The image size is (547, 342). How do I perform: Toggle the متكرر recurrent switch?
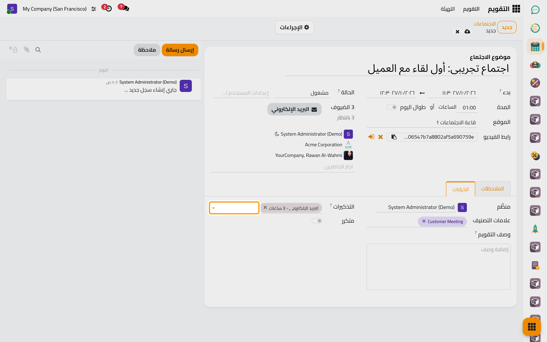317,221
